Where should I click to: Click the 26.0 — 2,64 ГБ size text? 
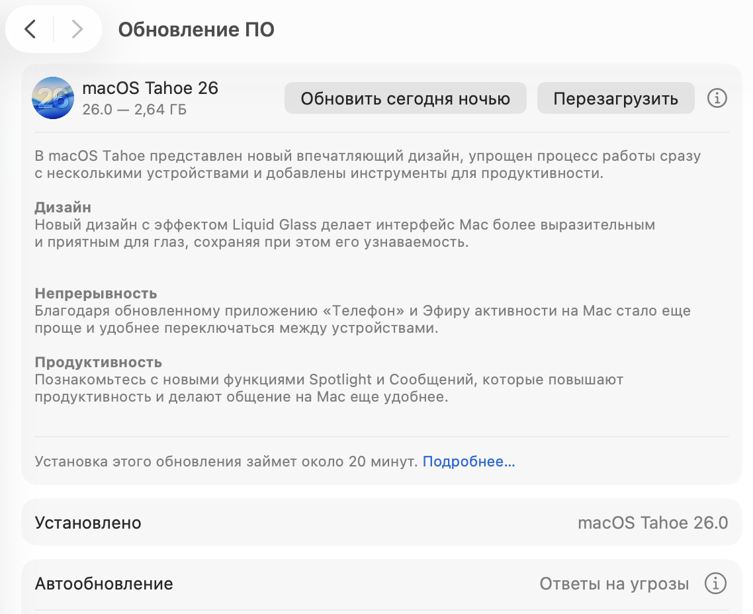point(134,110)
